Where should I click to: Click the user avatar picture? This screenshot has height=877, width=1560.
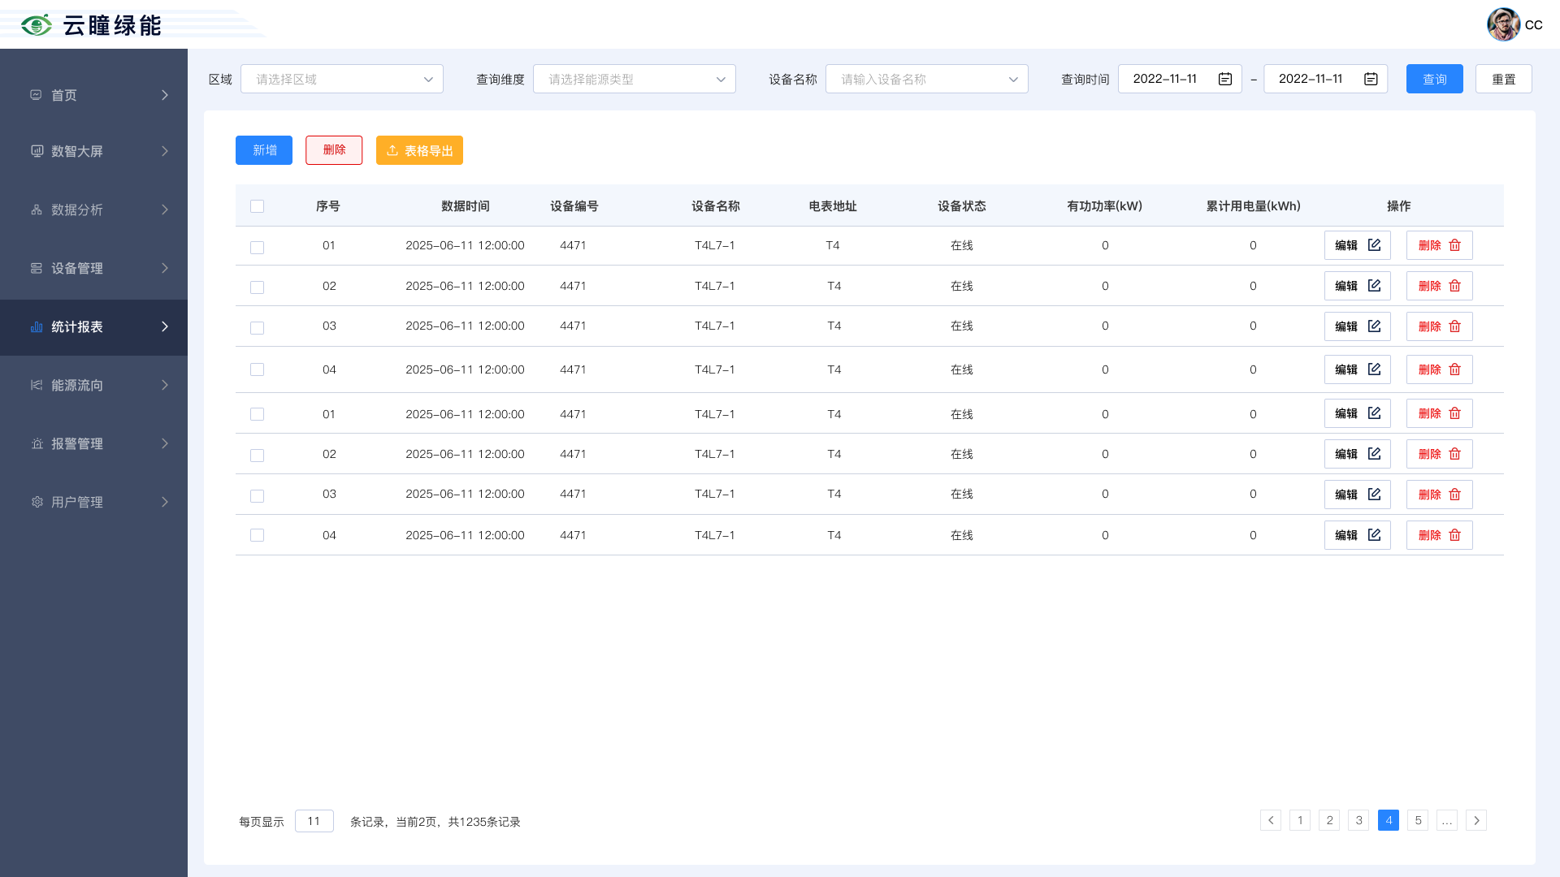[1503, 24]
